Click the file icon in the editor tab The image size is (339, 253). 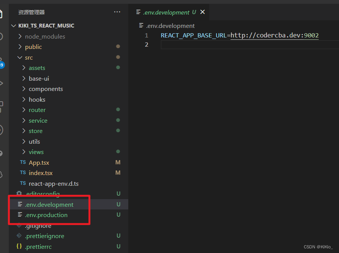point(138,12)
